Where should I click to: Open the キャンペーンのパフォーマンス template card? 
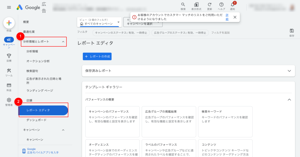coord(112,121)
